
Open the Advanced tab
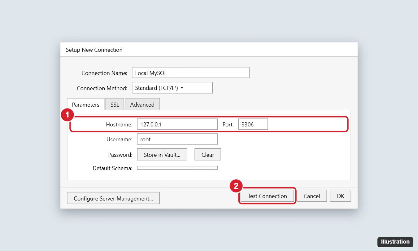pyautogui.click(x=142, y=104)
